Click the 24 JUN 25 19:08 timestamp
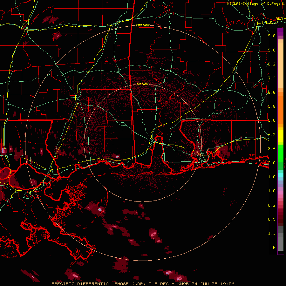Image resolution: width=286 pixels, height=286 pixels. [213, 284]
